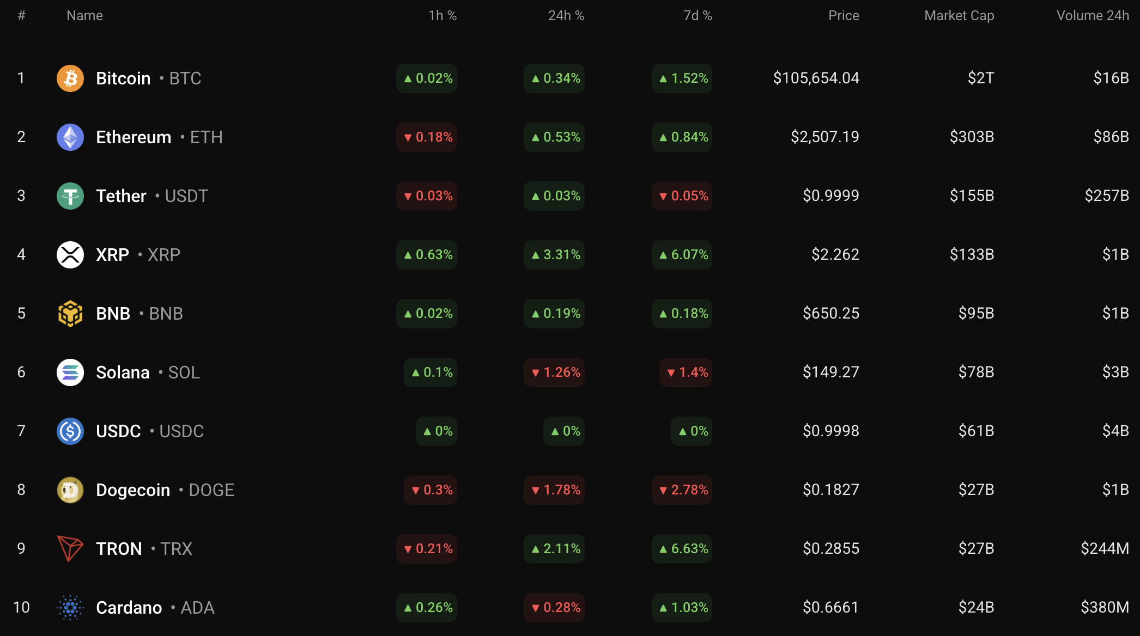Click the BNB logo icon
Viewport: 1140px width, 636px height.
tap(70, 313)
